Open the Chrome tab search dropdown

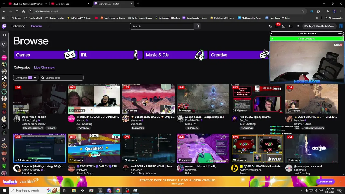coord(4,4)
